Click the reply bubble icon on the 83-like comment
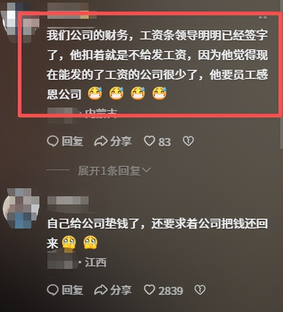283x312 pixels. pyautogui.click(x=53, y=141)
